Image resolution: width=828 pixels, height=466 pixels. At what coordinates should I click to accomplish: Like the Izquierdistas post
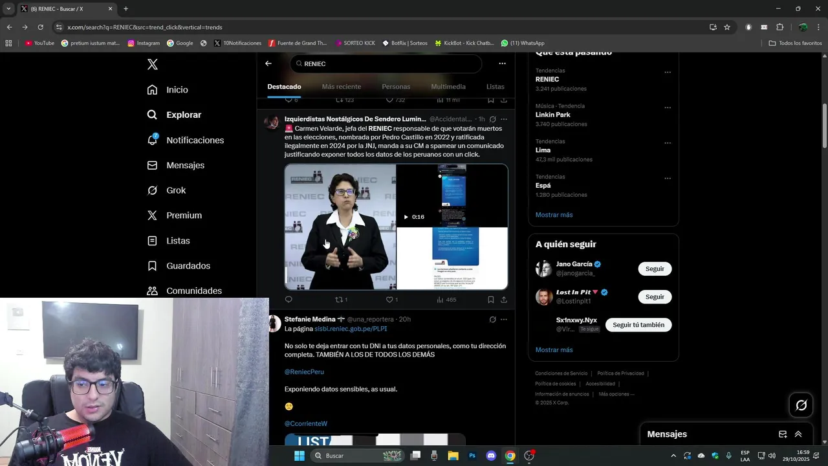tap(391, 300)
